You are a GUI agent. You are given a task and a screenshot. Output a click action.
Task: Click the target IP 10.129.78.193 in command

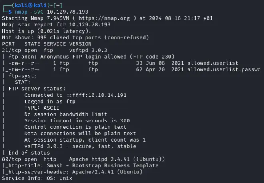67,12
